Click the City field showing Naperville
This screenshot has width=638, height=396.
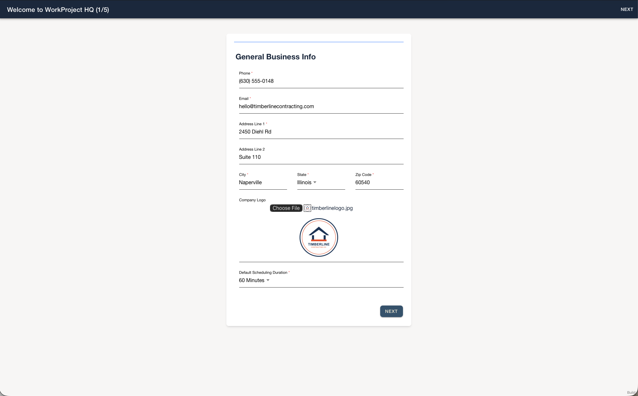point(263,183)
